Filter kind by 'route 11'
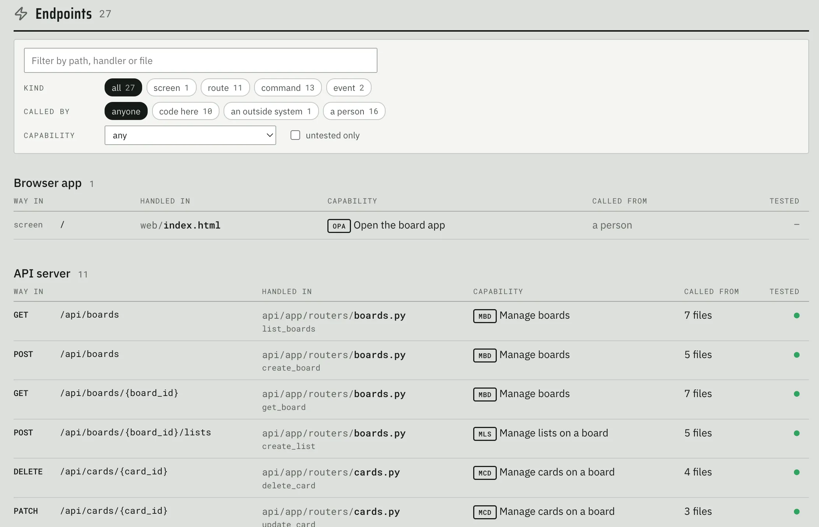 click(x=225, y=88)
